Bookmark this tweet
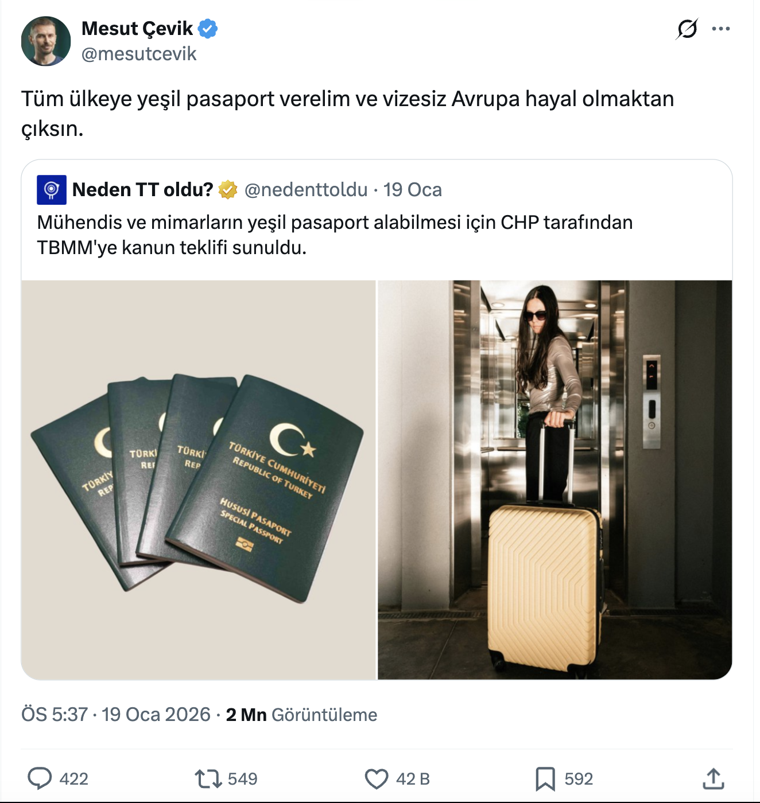The width and height of the screenshot is (760, 803). (x=545, y=778)
